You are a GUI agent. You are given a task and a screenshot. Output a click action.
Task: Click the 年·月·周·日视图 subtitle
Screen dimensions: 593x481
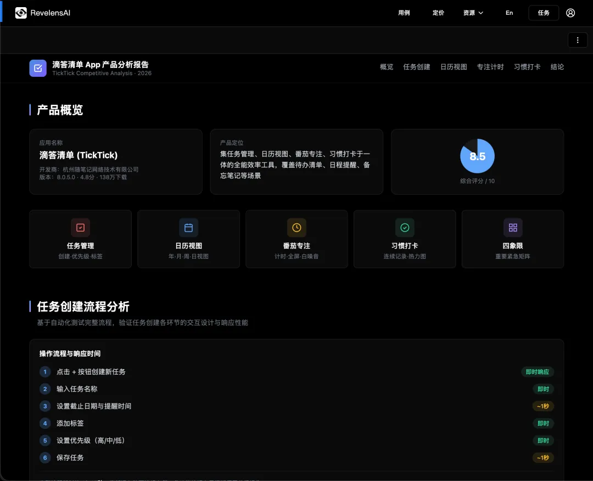(x=188, y=256)
